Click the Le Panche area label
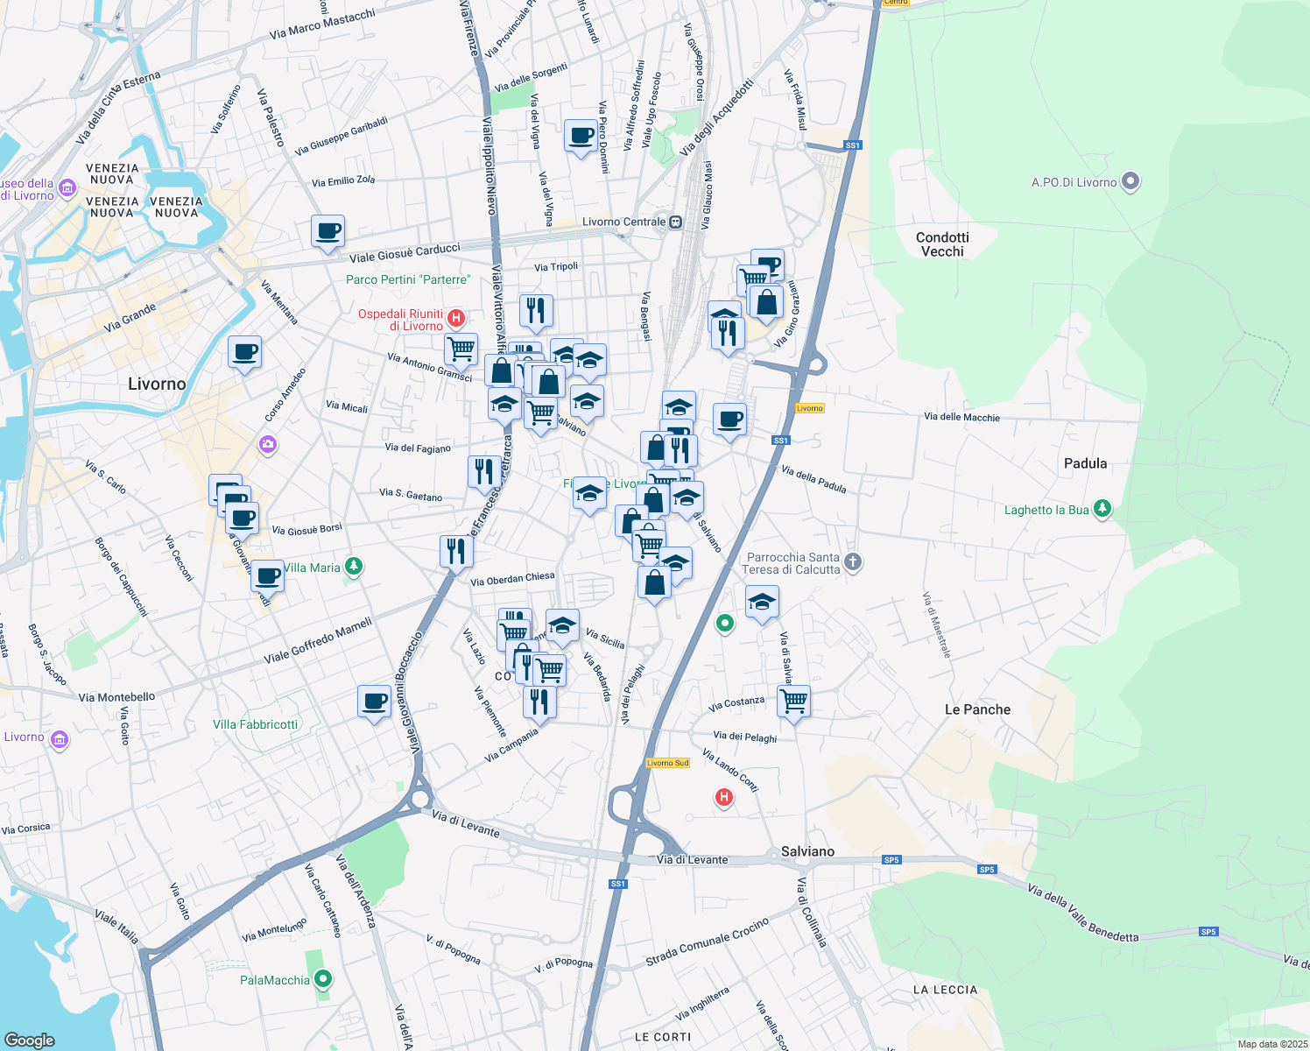 [977, 709]
